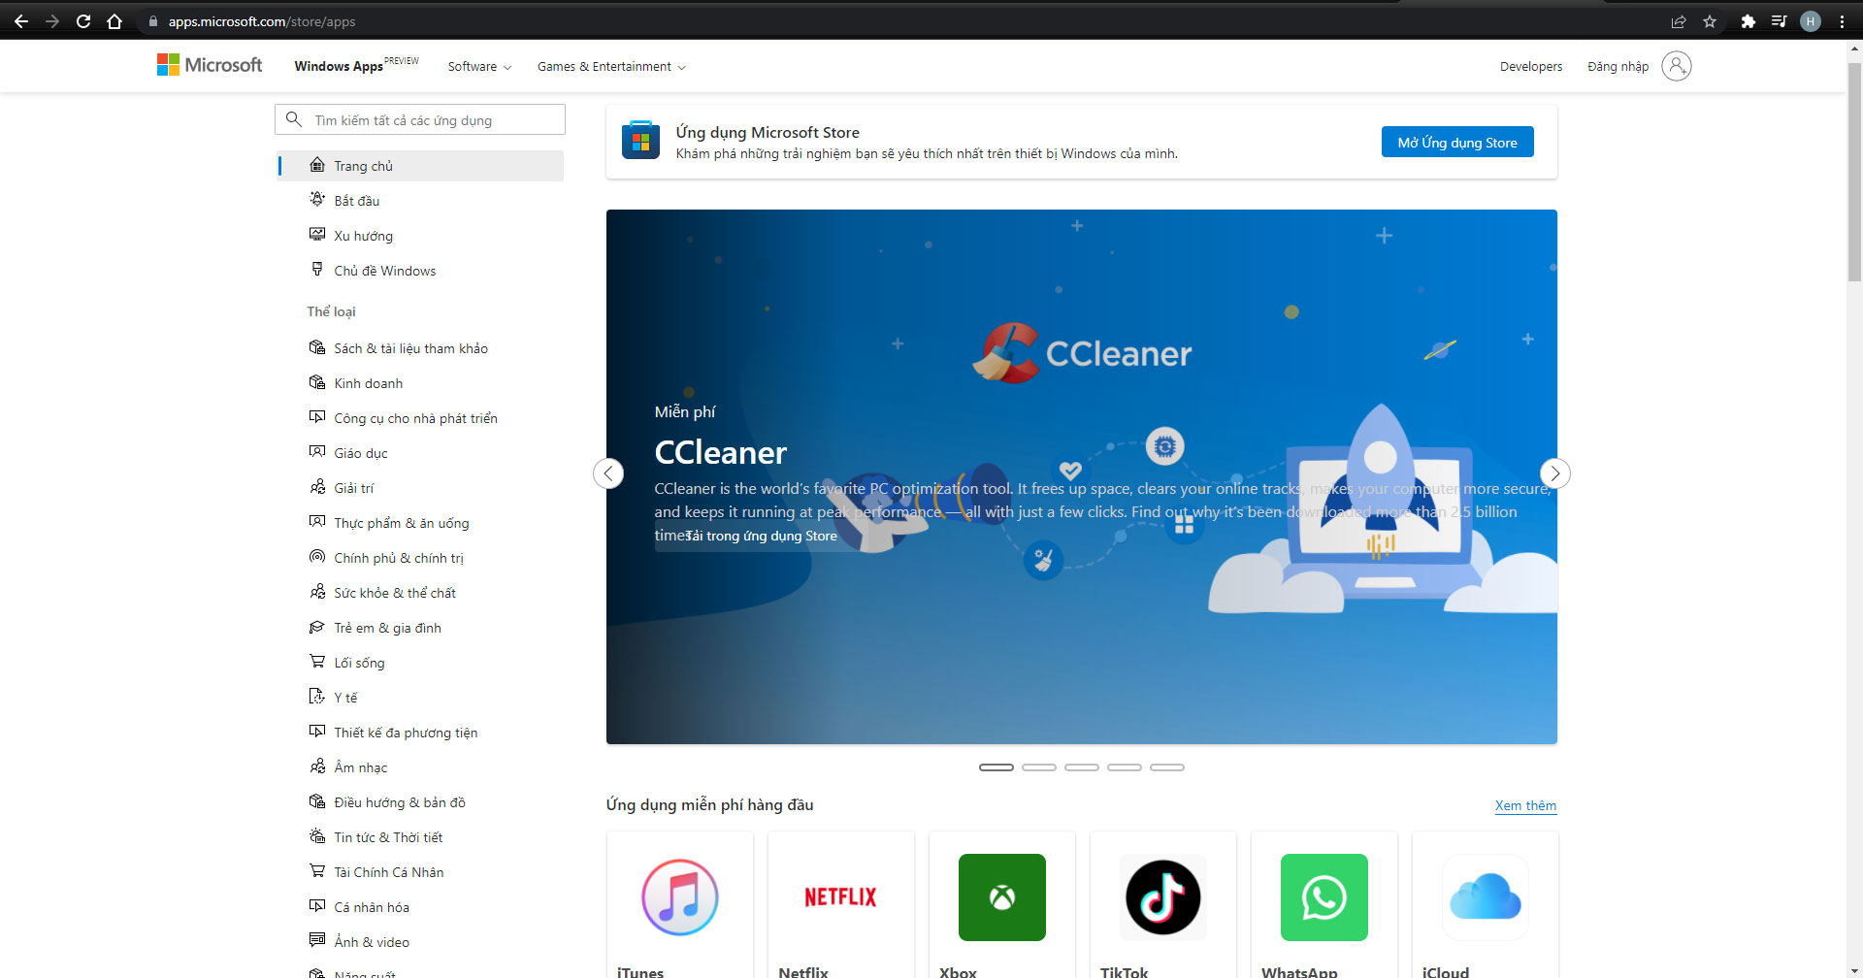Select fourth carousel page indicator
Image resolution: width=1863 pixels, height=978 pixels.
pos(1125,767)
